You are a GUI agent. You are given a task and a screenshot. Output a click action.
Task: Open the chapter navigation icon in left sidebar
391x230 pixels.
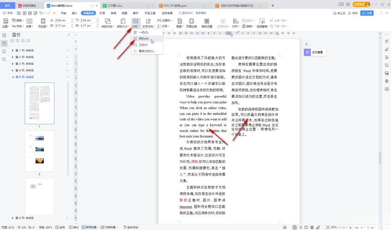click(4, 43)
